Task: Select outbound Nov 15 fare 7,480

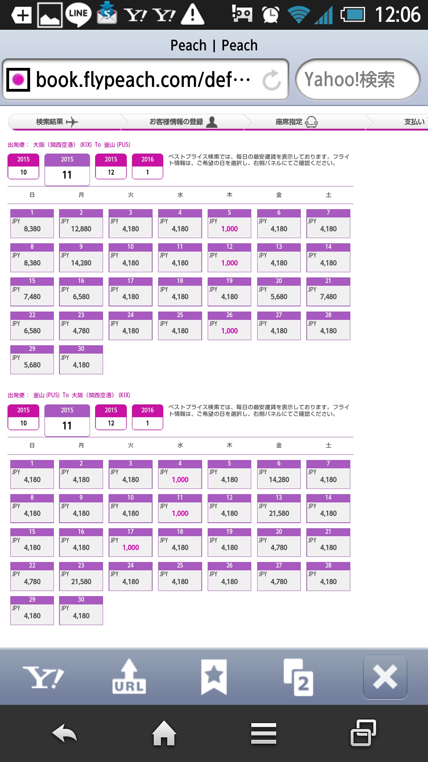Action: coord(32,292)
